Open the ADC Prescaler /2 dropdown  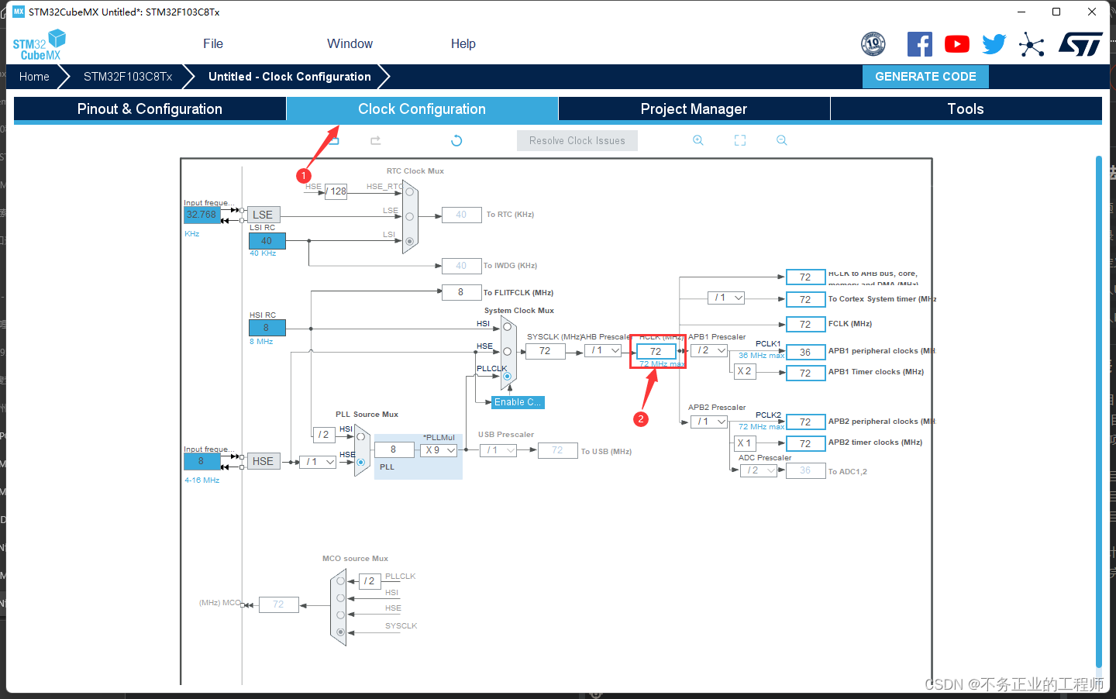click(759, 470)
